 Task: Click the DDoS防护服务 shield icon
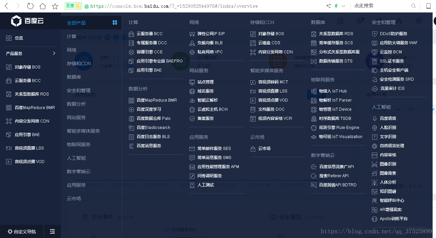374,34
